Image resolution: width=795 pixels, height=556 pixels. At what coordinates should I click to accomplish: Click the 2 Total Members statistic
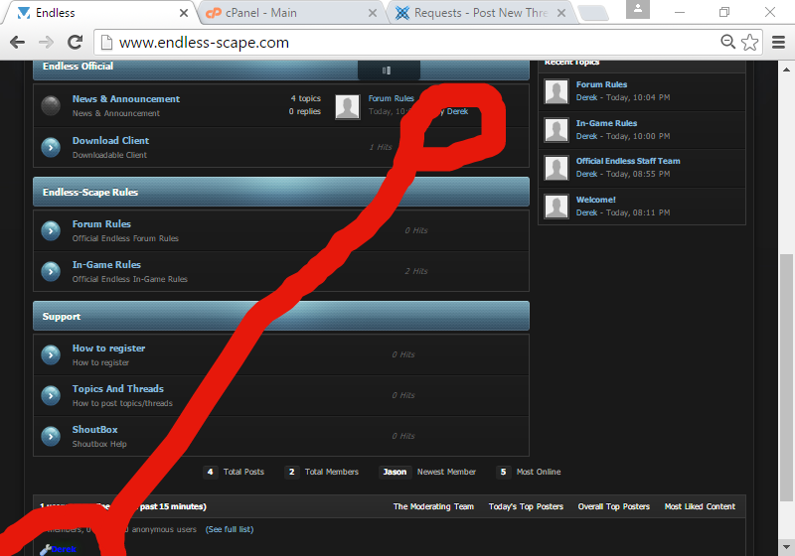321,472
